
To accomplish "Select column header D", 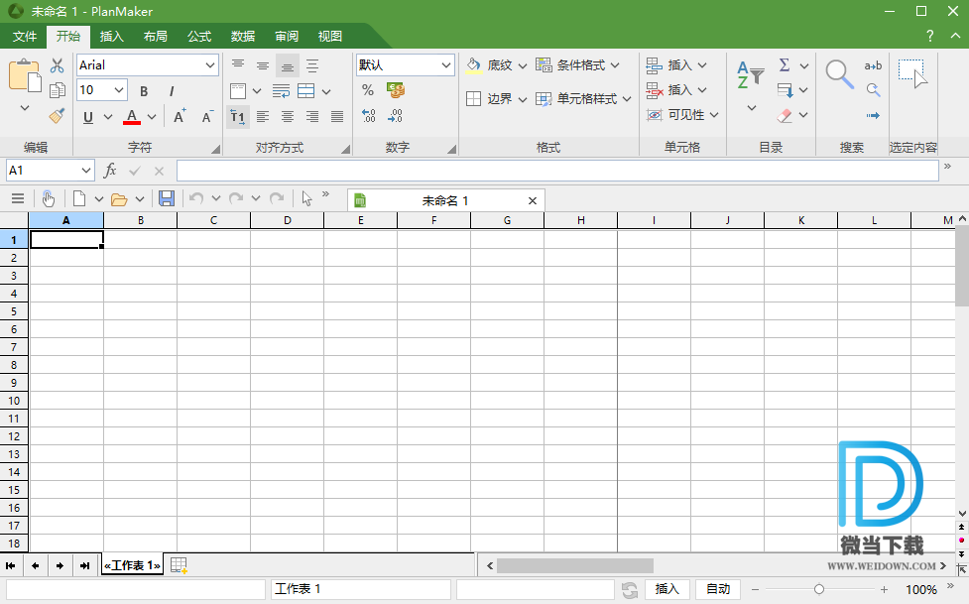I will [x=288, y=221].
